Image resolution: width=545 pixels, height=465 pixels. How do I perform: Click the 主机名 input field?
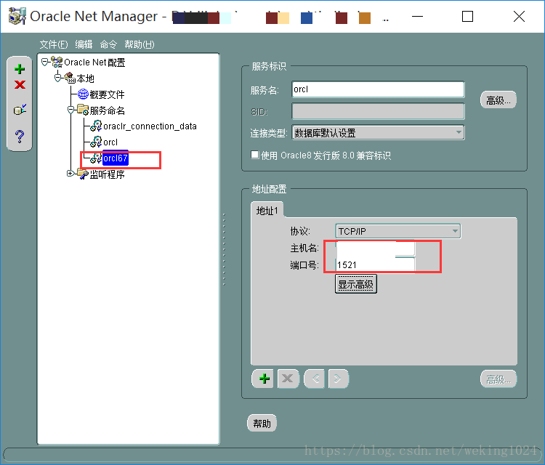[x=375, y=248]
